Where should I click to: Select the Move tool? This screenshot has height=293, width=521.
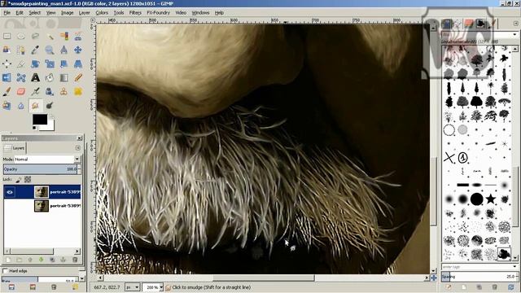click(x=78, y=50)
